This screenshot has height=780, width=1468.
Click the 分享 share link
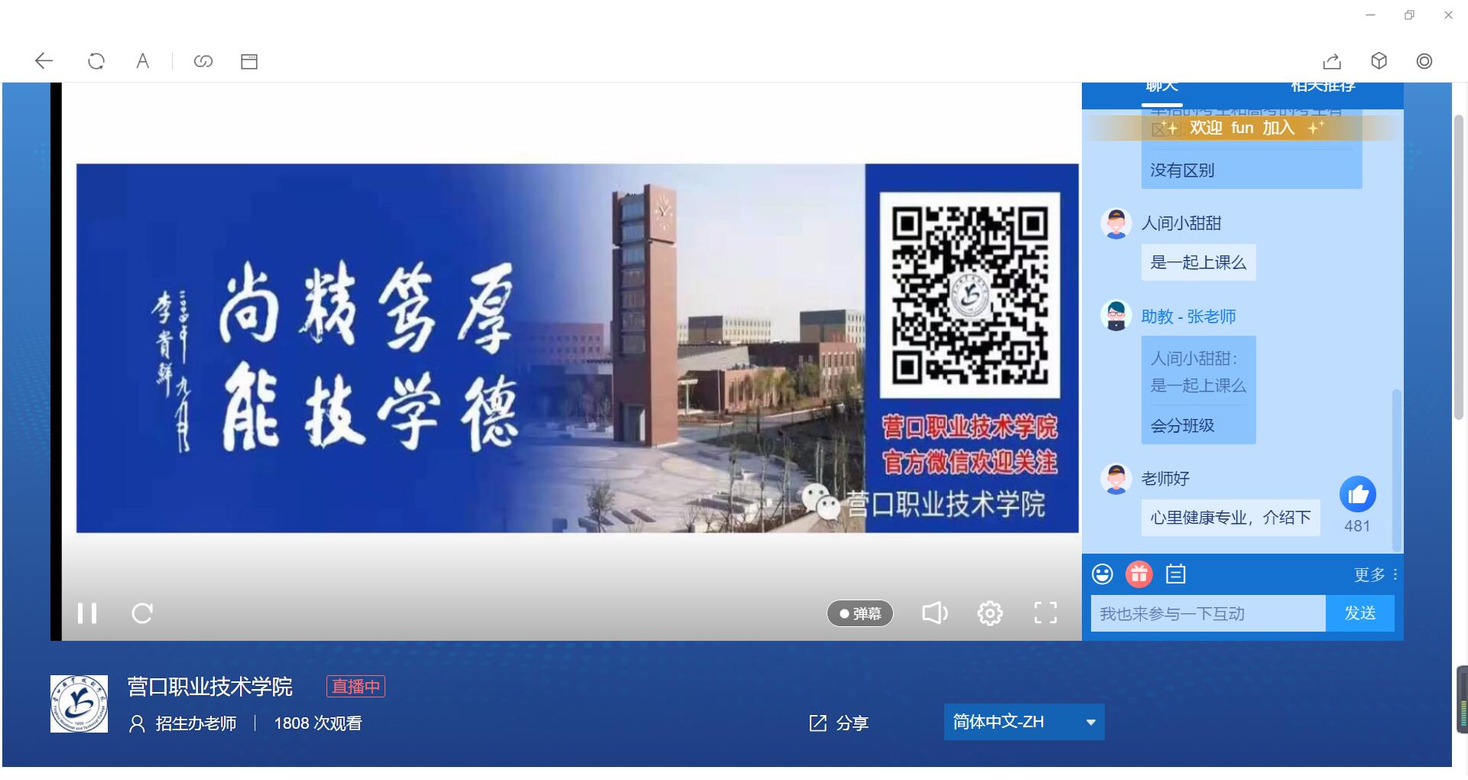[839, 723]
